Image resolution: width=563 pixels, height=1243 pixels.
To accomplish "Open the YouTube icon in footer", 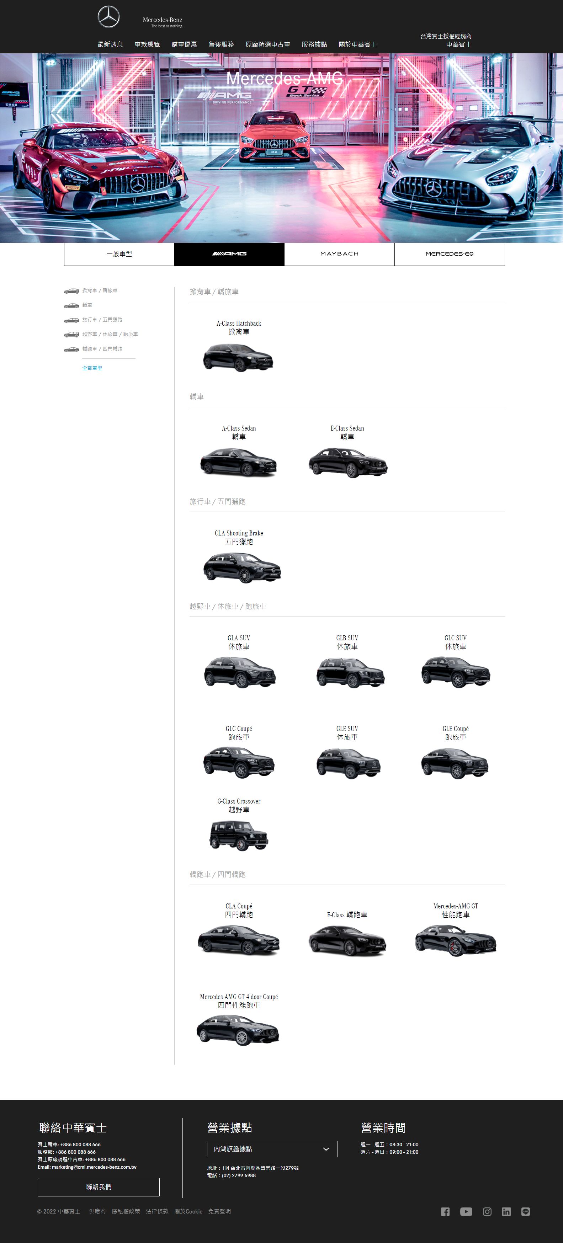I will [x=466, y=1212].
